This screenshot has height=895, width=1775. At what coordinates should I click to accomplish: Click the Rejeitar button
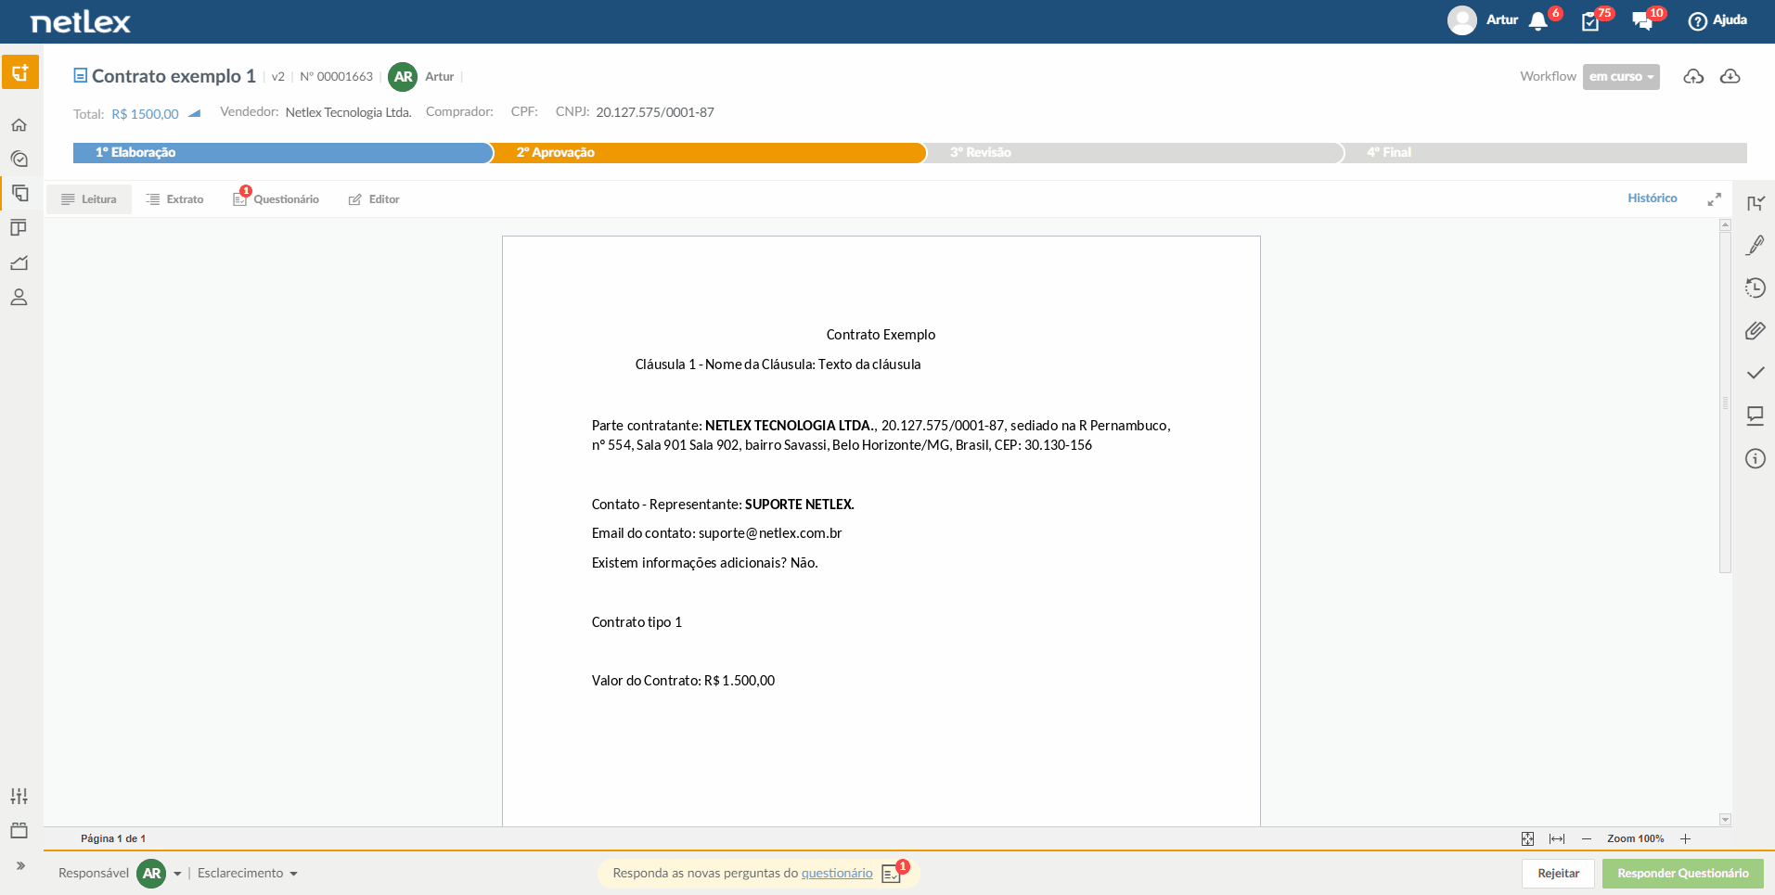click(1558, 873)
